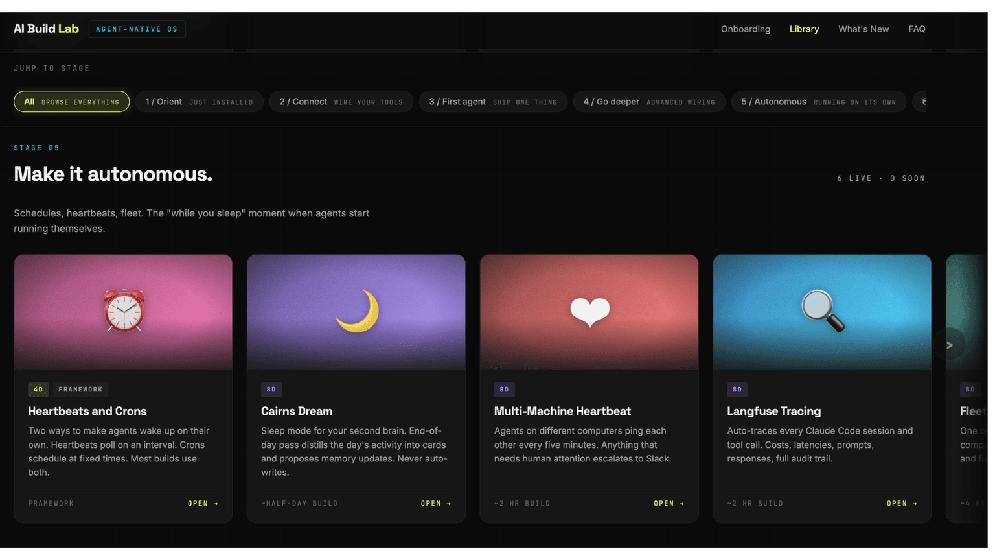
Task: Go to the Library nav item
Action: pos(804,29)
